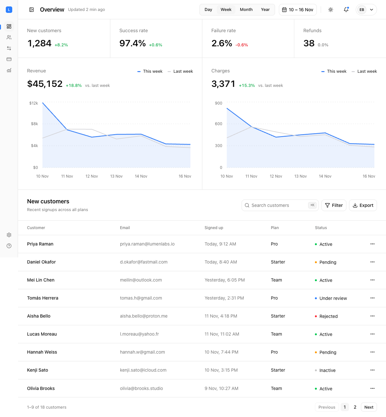The height and width of the screenshot is (417, 386).
Task: Open row actions for Mei Lin Chen
Action: point(372,280)
